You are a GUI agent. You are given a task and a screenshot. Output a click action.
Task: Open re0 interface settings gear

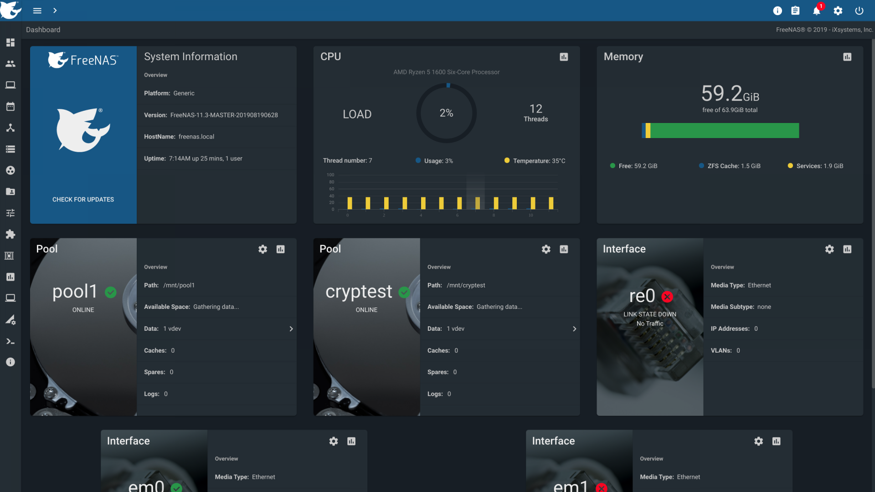(x=829, y=249)
